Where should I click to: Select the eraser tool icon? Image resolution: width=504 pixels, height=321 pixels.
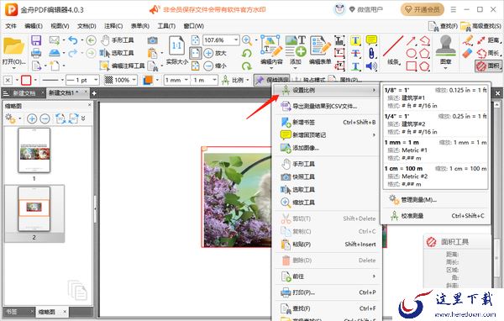point(468,53)
